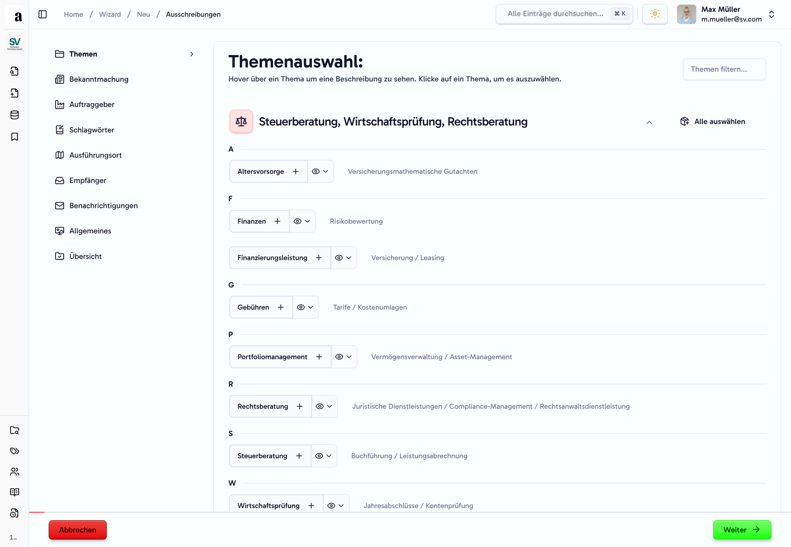
Task: Click the document history icon at sidebar bottom
Action: [14, 513]
